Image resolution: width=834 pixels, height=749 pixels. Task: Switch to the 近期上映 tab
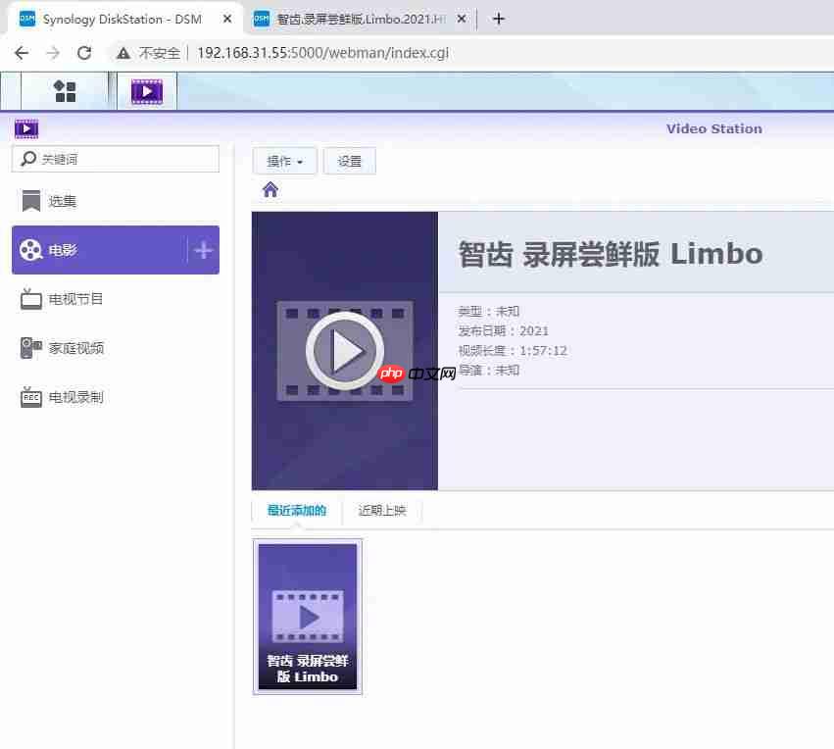[383, 510]
